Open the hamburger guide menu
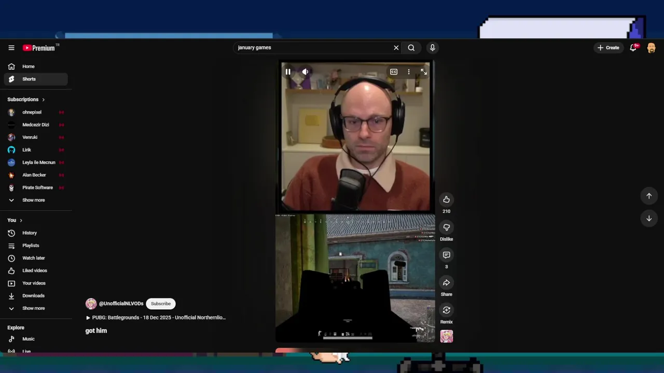Image resolution: width=664 pixels, height=373 pixels. tap(11, 48)
